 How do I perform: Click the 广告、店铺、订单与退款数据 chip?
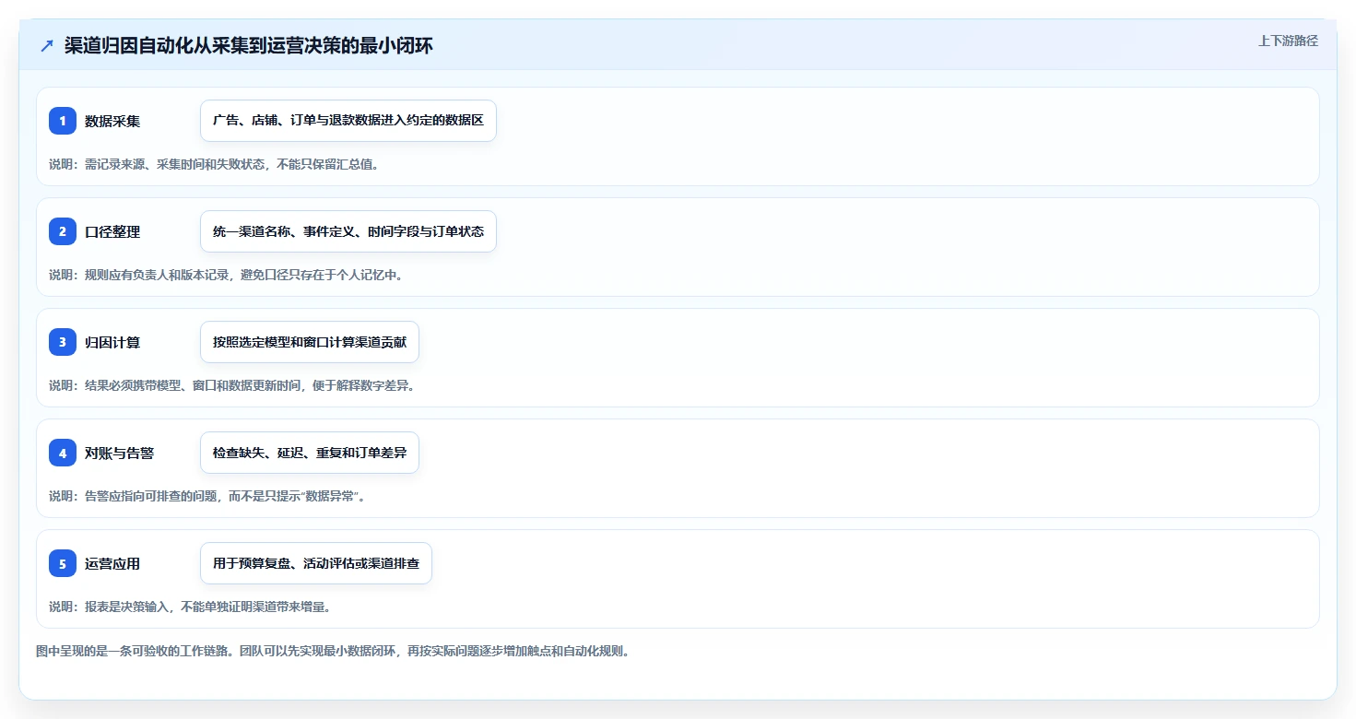tap(348, 121)
